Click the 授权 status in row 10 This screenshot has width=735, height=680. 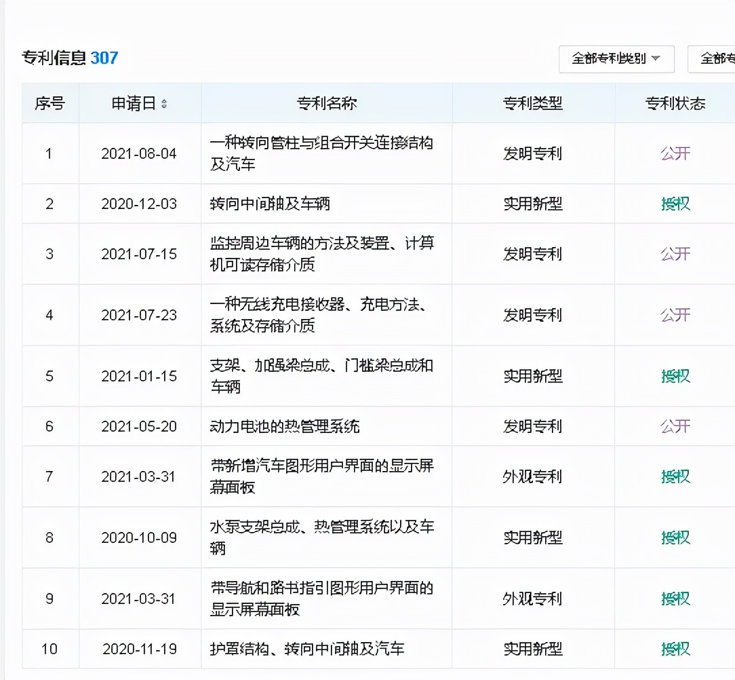(x=675, y=649)
